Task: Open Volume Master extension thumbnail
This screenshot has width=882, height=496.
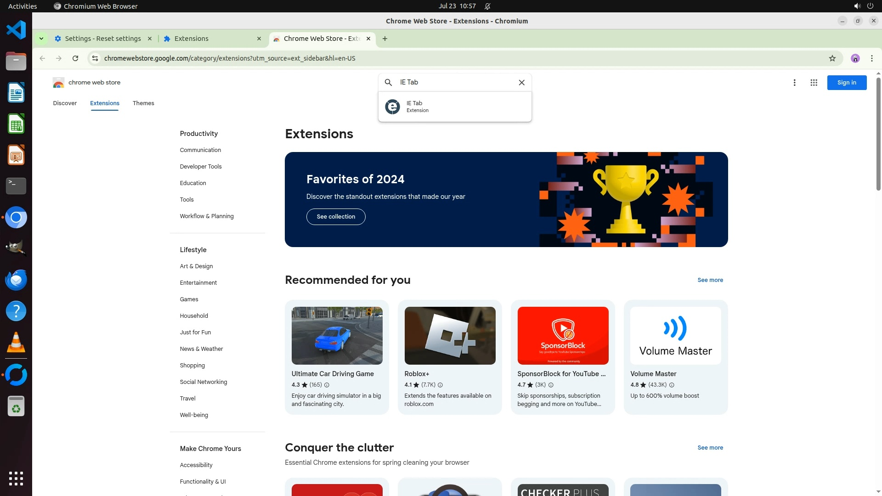Action: click(x=675, y=336)
